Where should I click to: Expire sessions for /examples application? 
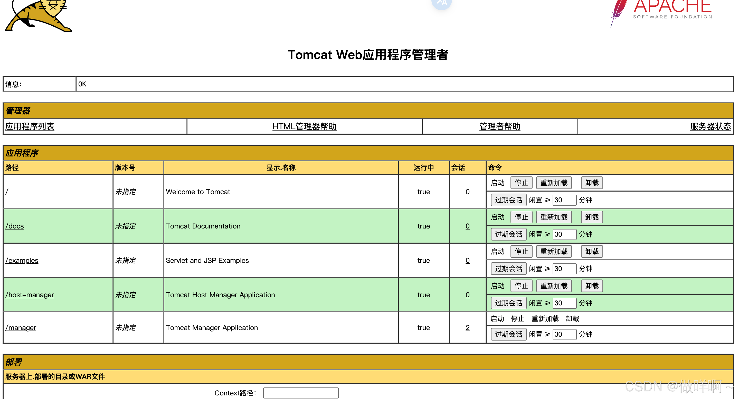[x=508, y=268]
